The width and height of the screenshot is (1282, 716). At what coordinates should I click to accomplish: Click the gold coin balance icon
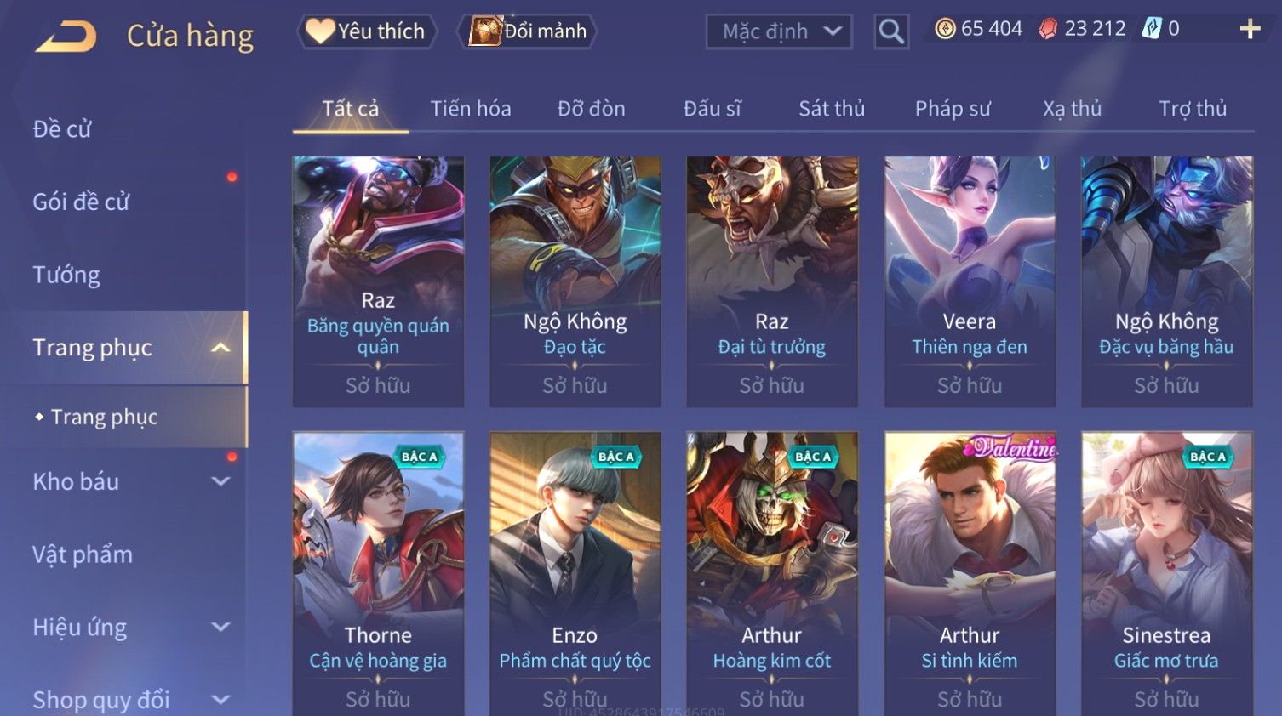(945, 29)
